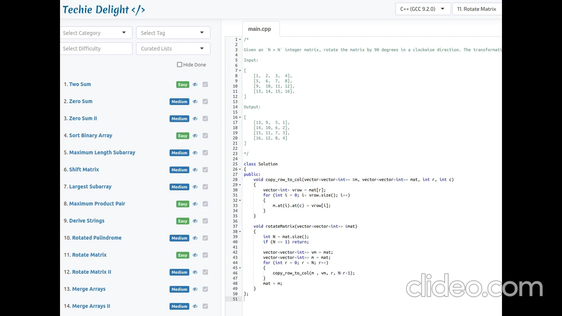562x316 pixels.
Task: Click the Select Difficulty input field
Action: pos(96,49)
